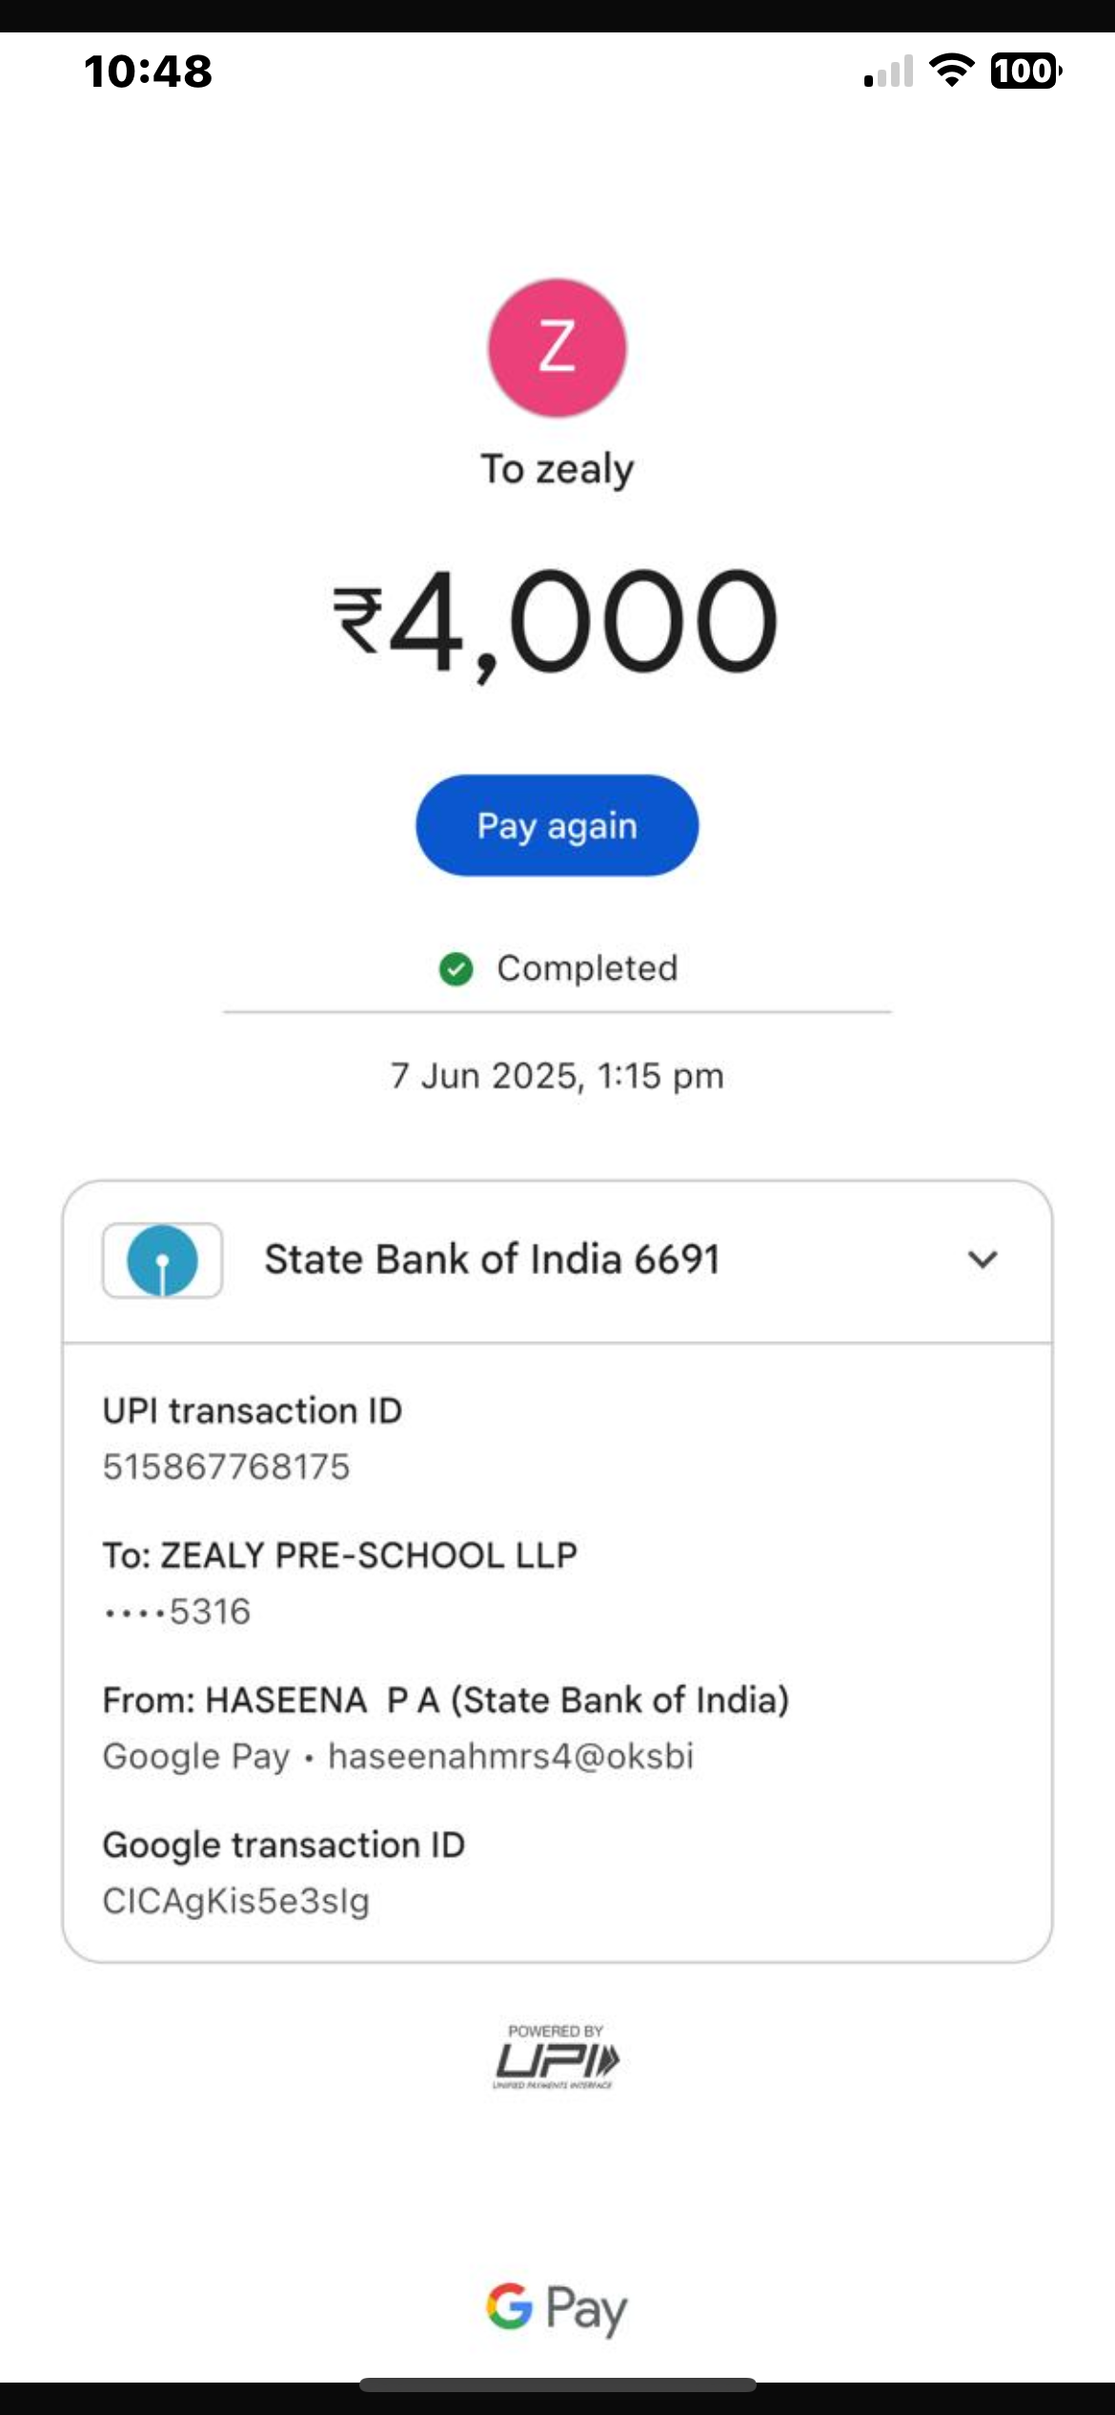Viewport: 1115px width, 2415px height.
Task: Tap the battery indicator showing 100
Action: point(1025,71)
